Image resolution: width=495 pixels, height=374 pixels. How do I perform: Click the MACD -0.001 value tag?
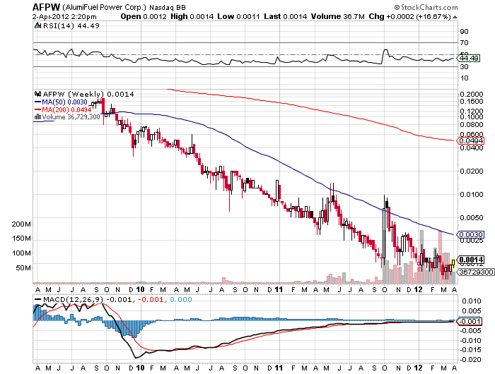[x=468, y=321]
